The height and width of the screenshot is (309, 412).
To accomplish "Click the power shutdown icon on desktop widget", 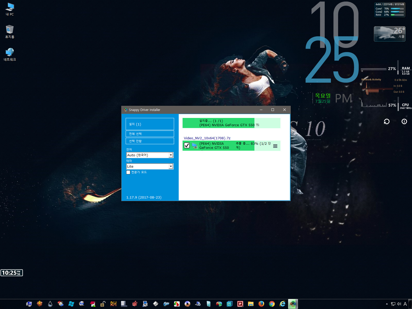I will coord(404,122).
